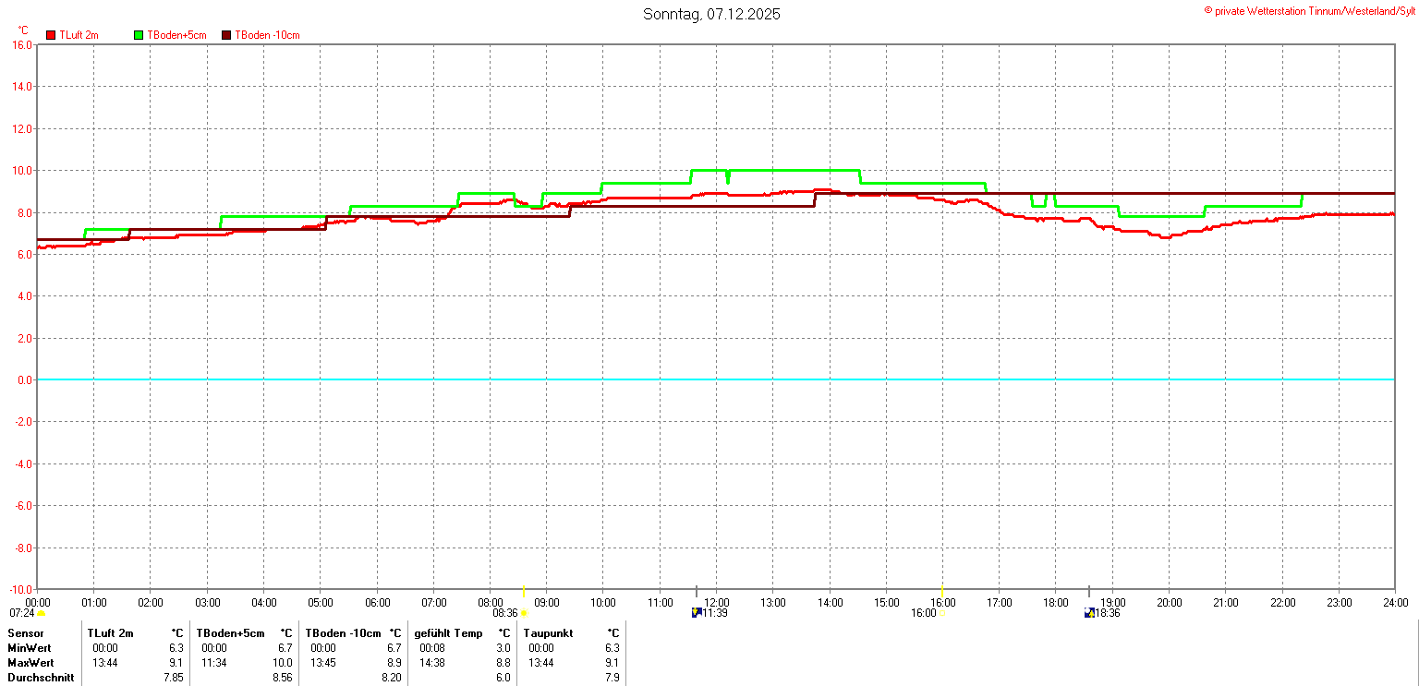The width and height of the screenshot is (1419, 686).
Task: Click the yellow sunrise dot beside 08:36
Action: click(524, 613)
